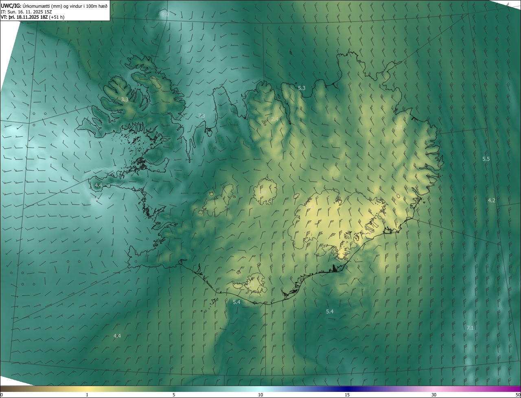This screenshot has height=398, width=521.
Task: Select the 8.0 value label on map
Action: point(165,14)
